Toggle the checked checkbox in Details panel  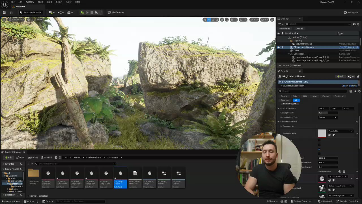pyautogui.click(x=319, y=149)
